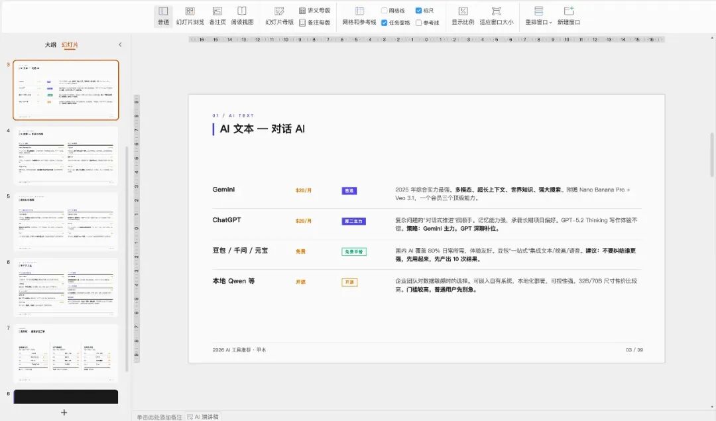The height and width of the screenshot is (421, 716).
Task: Click the horizontal ruler above the slide
Action: tap(426, 40)
